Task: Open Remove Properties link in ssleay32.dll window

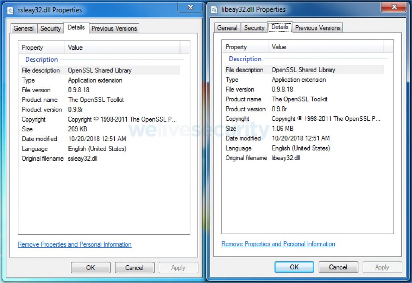Action: point(74,245)
